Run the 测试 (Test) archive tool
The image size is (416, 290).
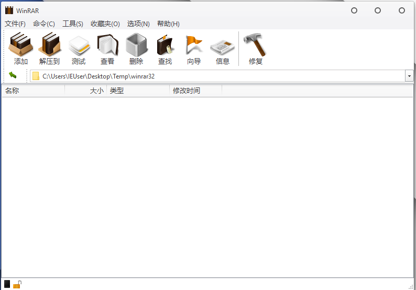click(x=79, y=49)
